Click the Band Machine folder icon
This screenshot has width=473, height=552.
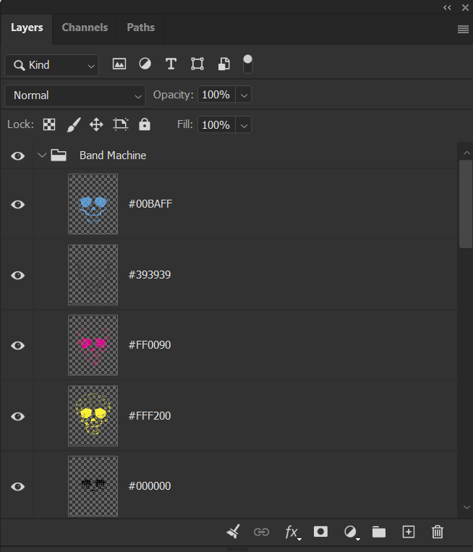(59, 156)
